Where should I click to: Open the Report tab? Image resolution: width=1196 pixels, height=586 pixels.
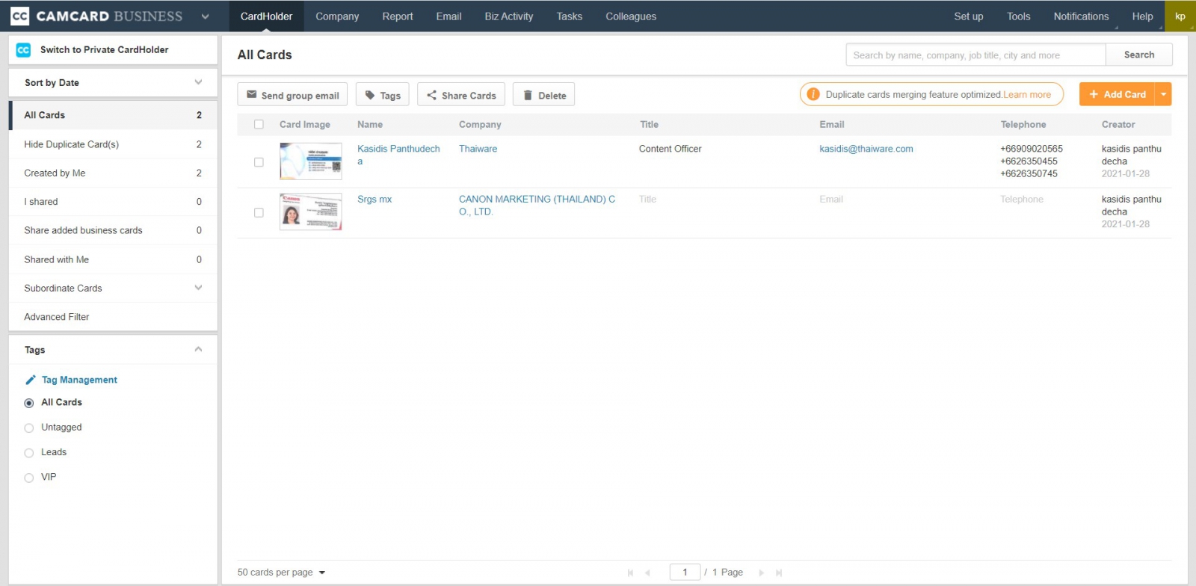point(398,16)
